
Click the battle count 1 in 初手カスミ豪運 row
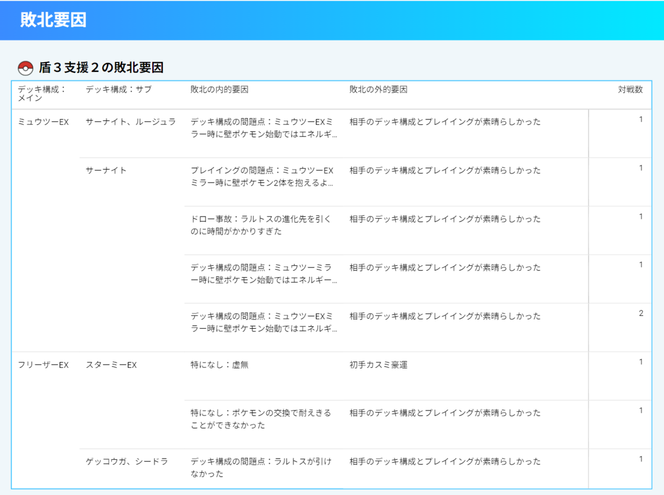(x=641, y=362)
